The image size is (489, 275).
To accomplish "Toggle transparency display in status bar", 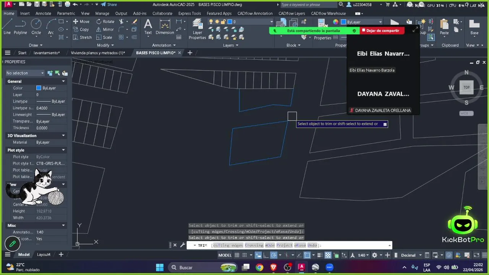I will coord(328,255).
